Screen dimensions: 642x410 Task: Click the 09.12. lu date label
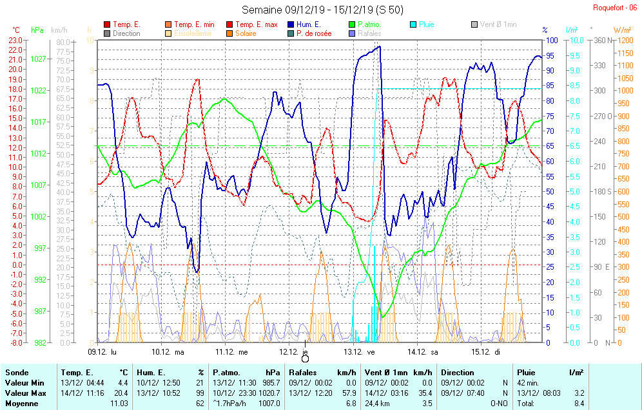pos(102,352)
